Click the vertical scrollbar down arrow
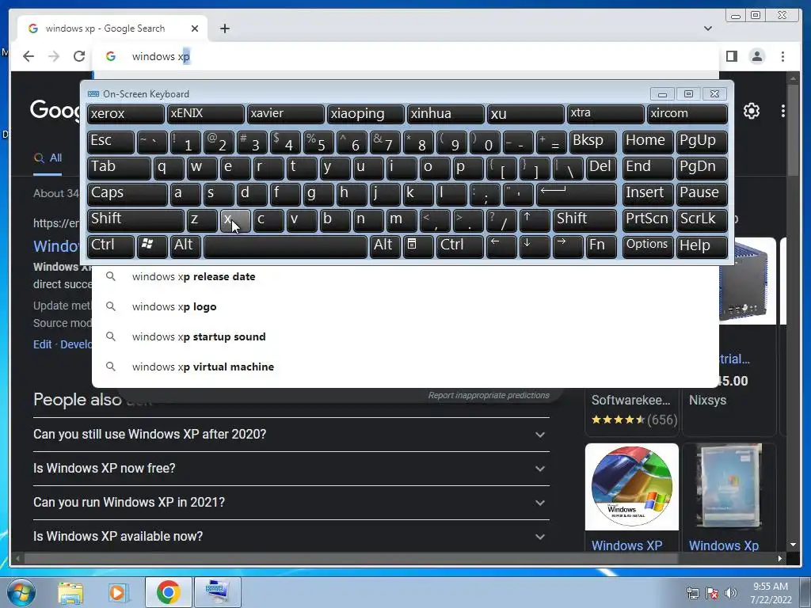This screenshot has width=811, height=608. [x=793, y=545]
